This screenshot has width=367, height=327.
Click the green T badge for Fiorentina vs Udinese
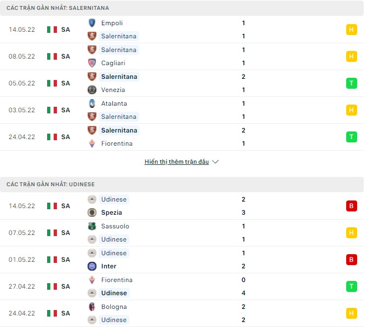[x=352, y=286]
